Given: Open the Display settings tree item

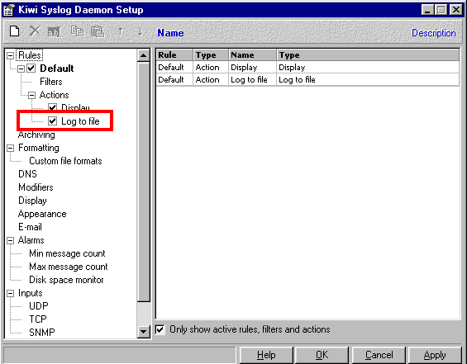Looking at the screenshot, I should (x=32, y=201).
